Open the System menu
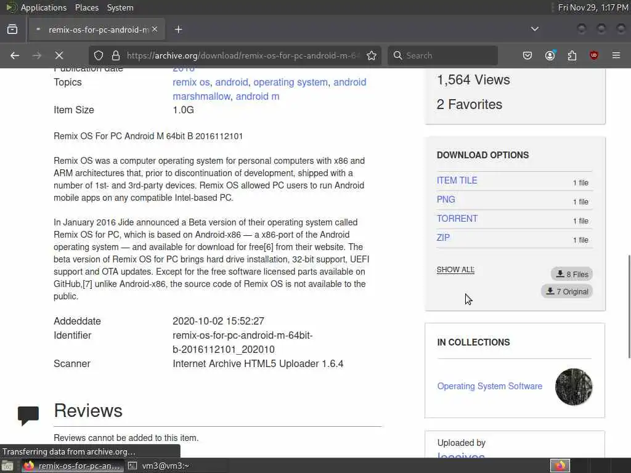631x473 pixels. point(120,7)
